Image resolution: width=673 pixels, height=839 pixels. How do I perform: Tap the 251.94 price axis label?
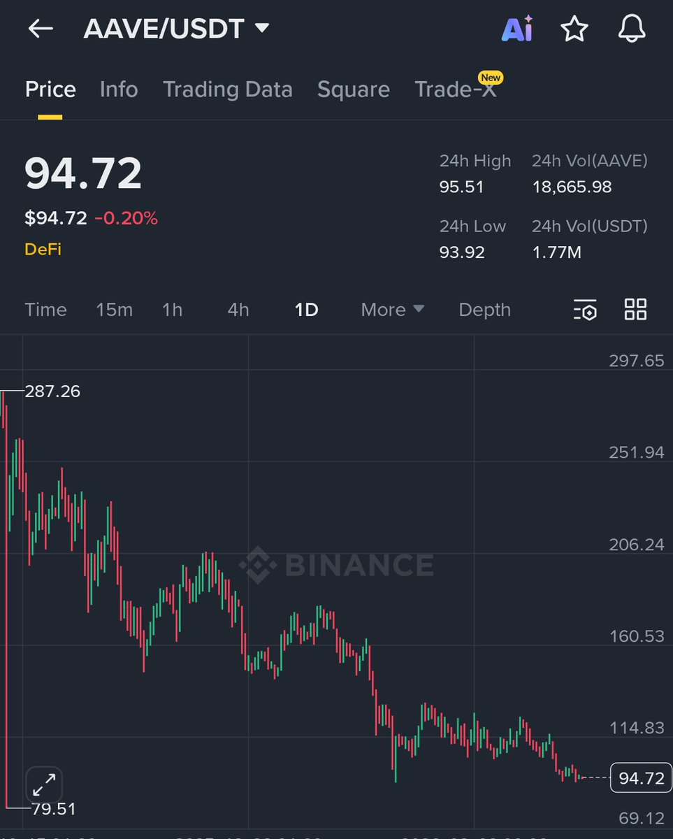[637, 452]
